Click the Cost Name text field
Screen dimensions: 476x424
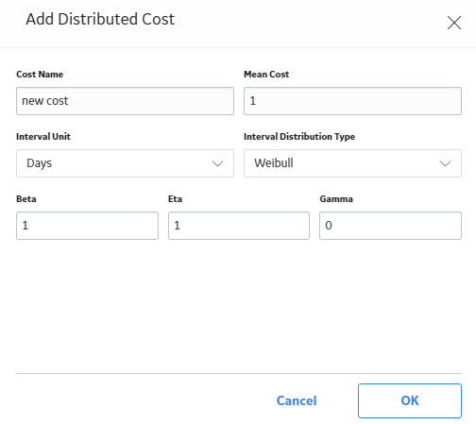125,101
